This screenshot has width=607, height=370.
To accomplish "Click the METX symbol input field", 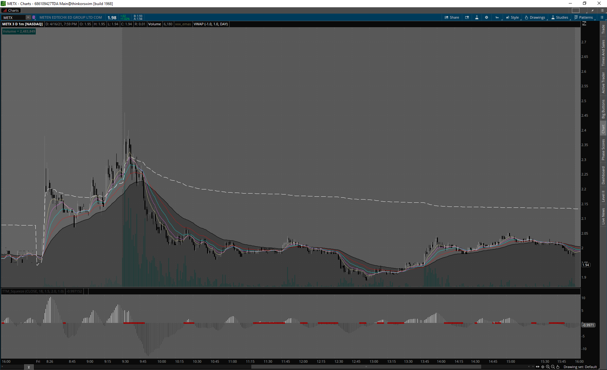I will point(14,17).
